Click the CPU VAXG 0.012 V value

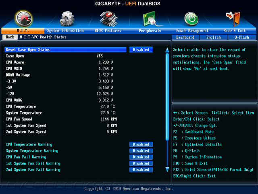[106, 100]
